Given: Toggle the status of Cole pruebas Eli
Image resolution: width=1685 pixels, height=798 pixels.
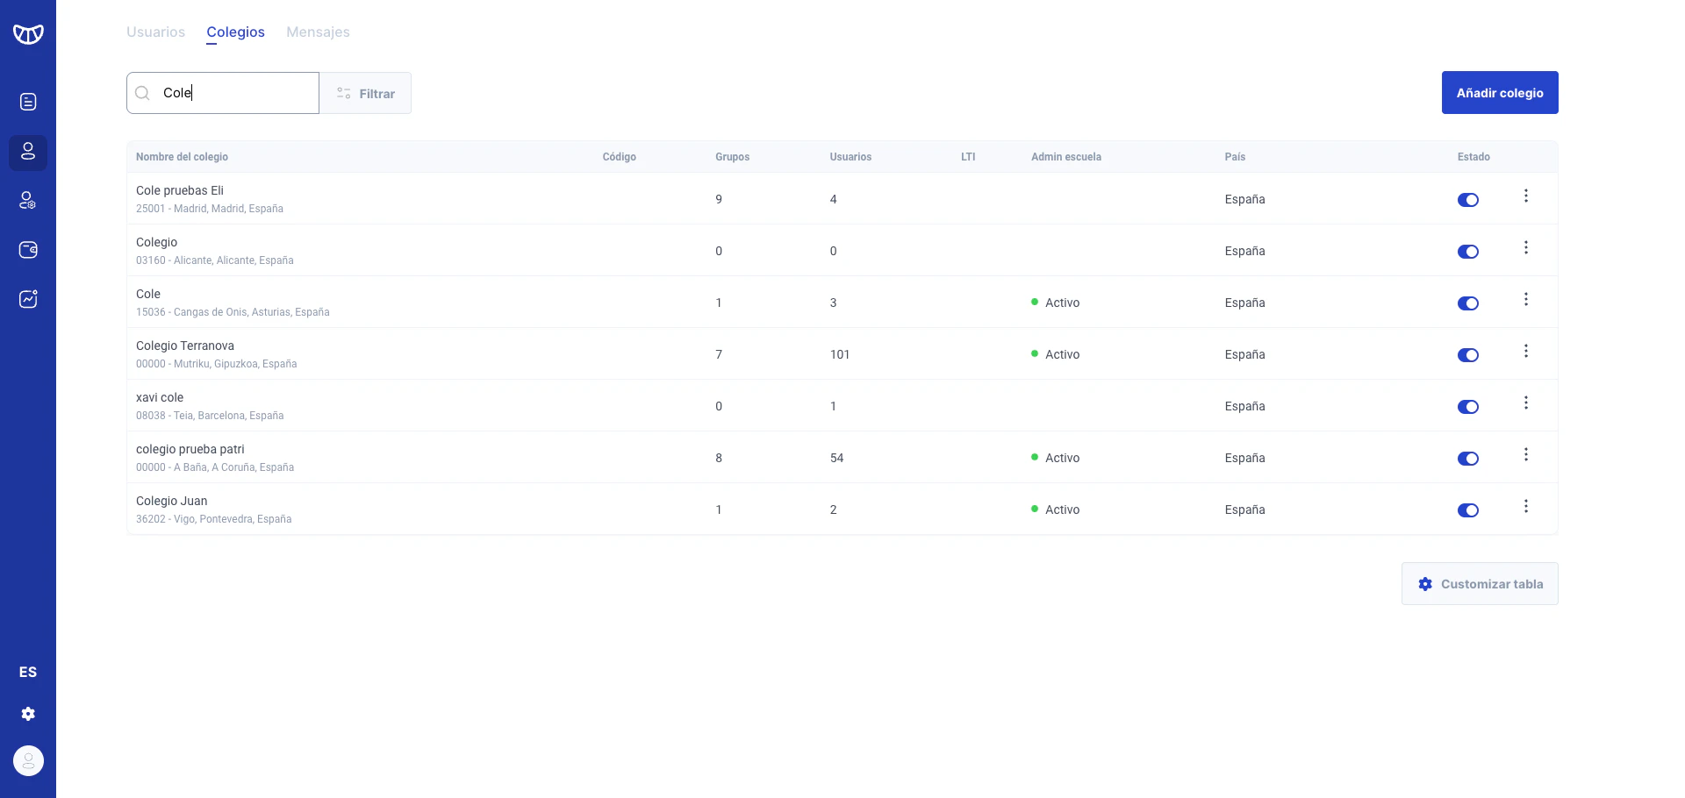Looking at the screenshot, I should coord(1468,200).
